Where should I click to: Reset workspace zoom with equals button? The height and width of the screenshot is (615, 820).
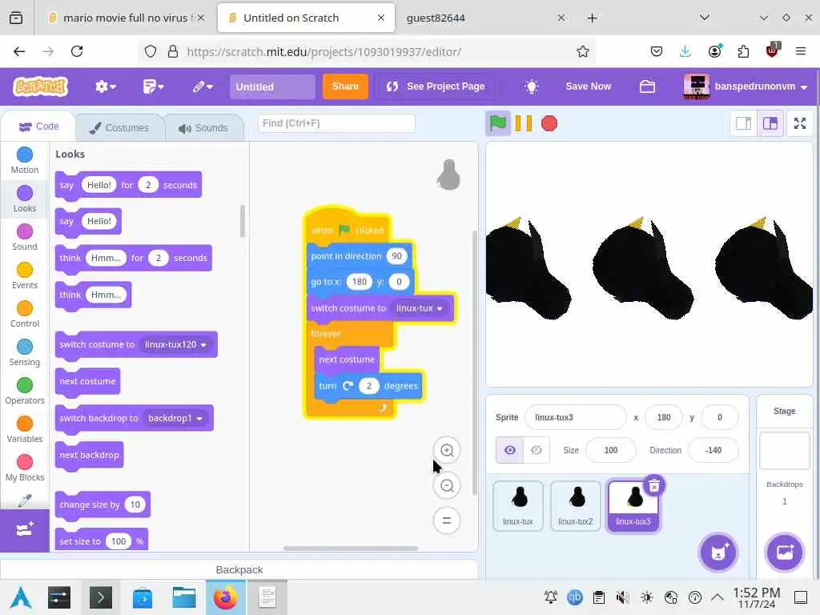coord(447,521)
